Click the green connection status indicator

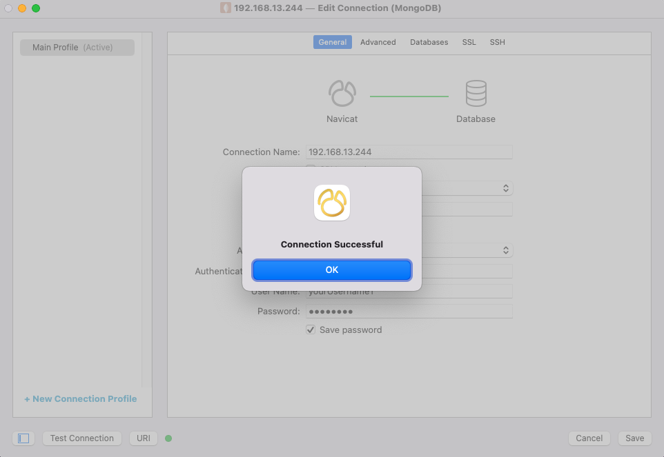click(x=168, y=438)
